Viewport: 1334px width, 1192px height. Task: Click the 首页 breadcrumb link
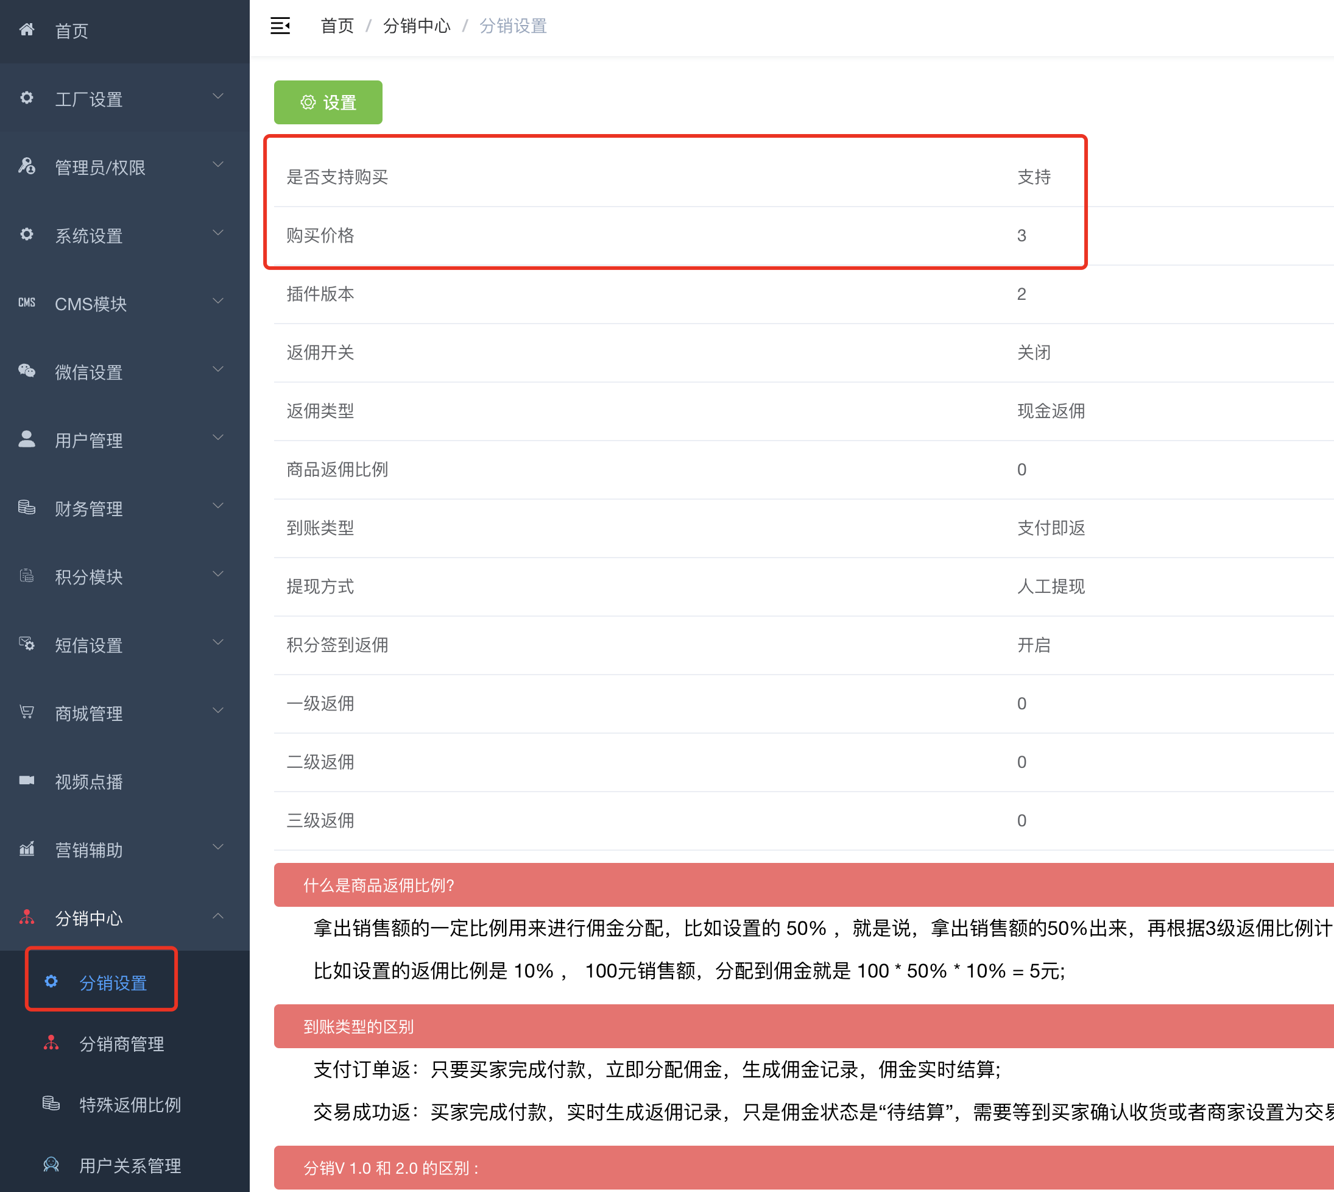[x=337, y=26]
